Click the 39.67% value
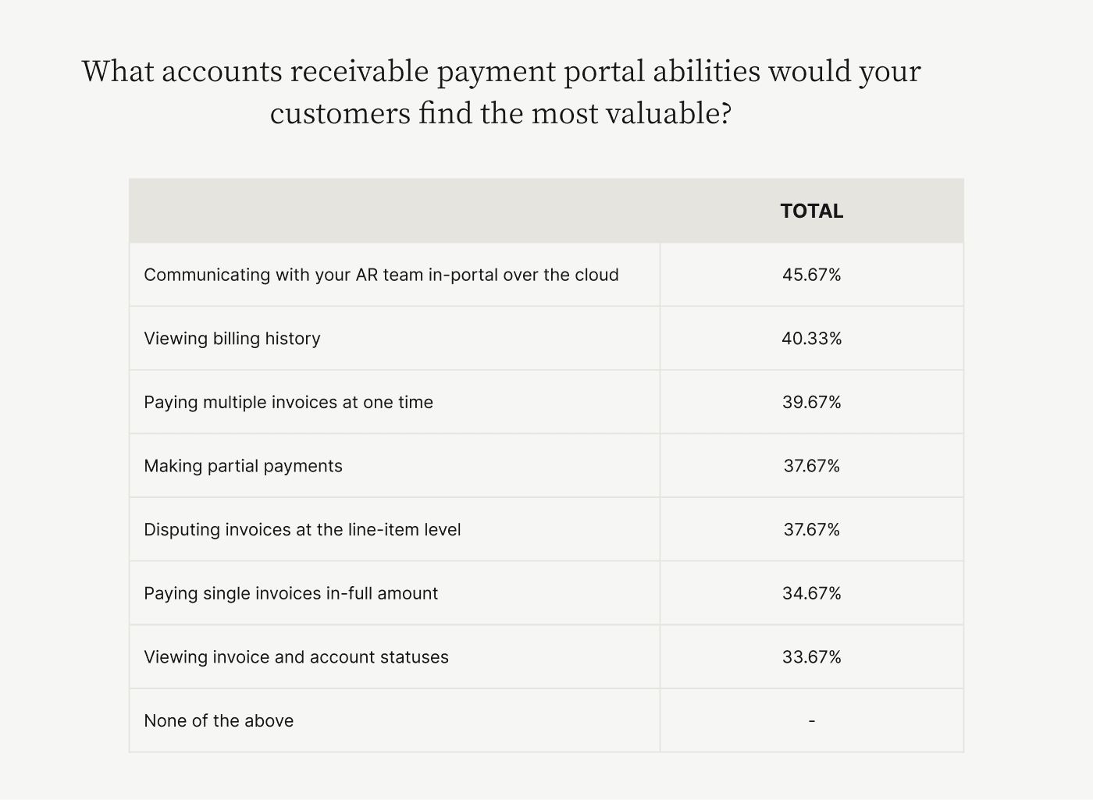Viewport: 1093px width, 800px height. tap(811, 402)
